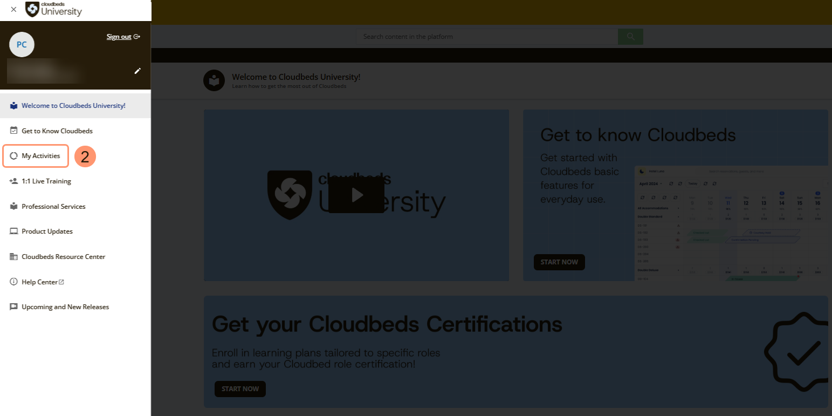Open Get to Know Cloudbeds menu item
This screenshot has width=832, height=416.
tap(57, 131)
